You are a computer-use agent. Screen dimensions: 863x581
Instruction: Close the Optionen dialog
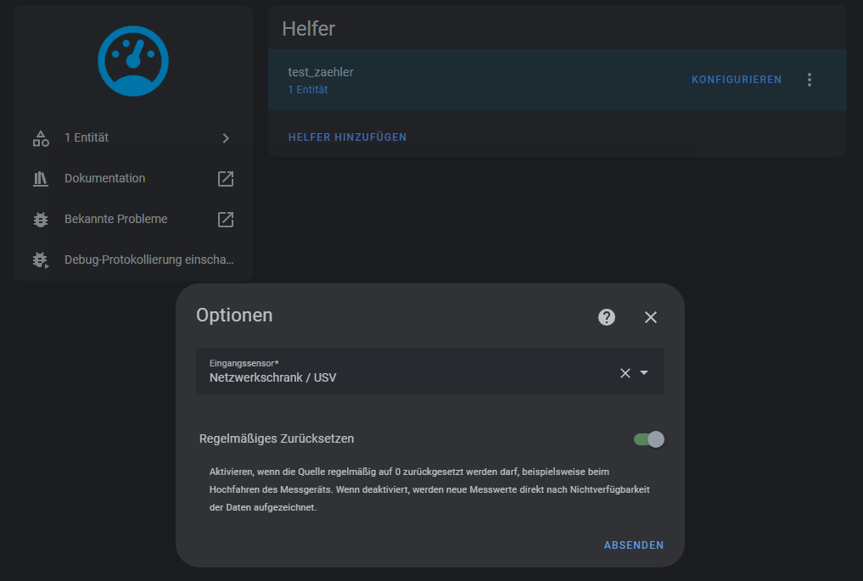click(651, 317)
